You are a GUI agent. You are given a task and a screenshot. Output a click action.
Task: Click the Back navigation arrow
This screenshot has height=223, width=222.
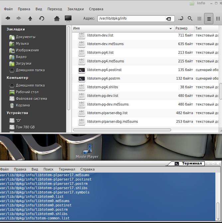(x=8, y=19)
